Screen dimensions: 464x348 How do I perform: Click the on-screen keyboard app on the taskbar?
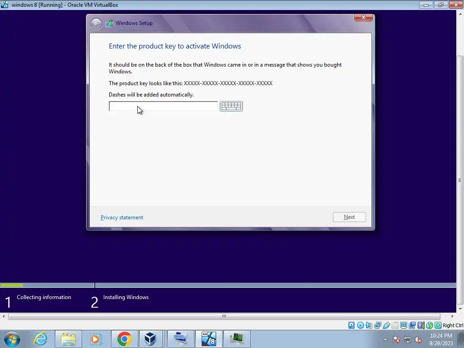[180, 339]
